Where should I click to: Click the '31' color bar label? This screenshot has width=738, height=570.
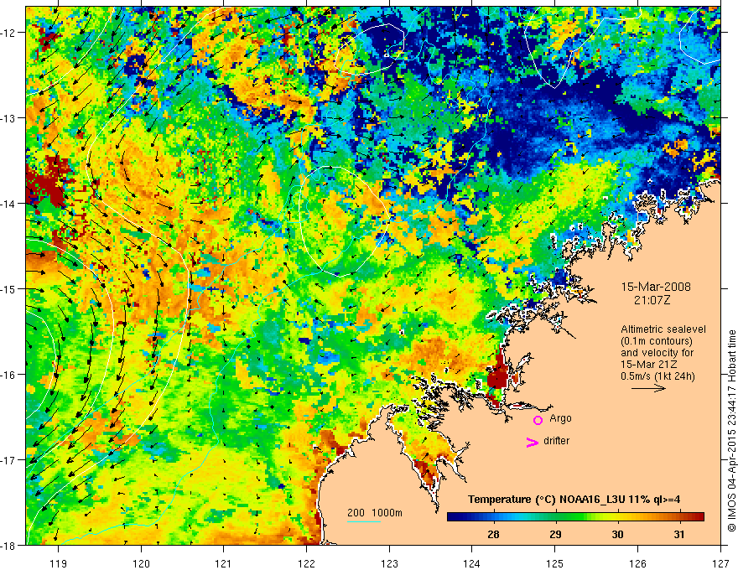tap(679, 534)
